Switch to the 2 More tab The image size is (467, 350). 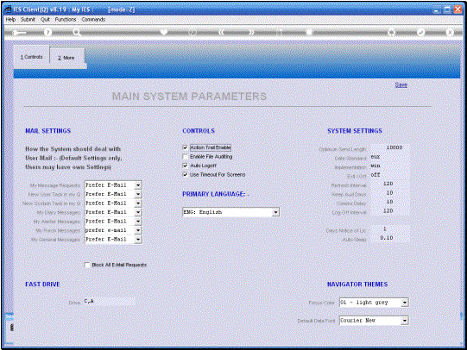(x=66, y=58)
